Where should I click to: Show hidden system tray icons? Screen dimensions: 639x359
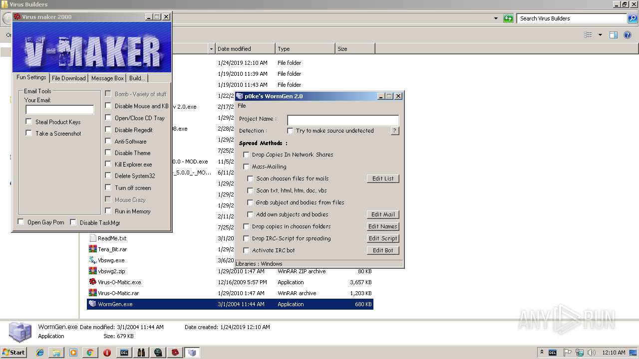pyautogui.click(x=542, y=353)
